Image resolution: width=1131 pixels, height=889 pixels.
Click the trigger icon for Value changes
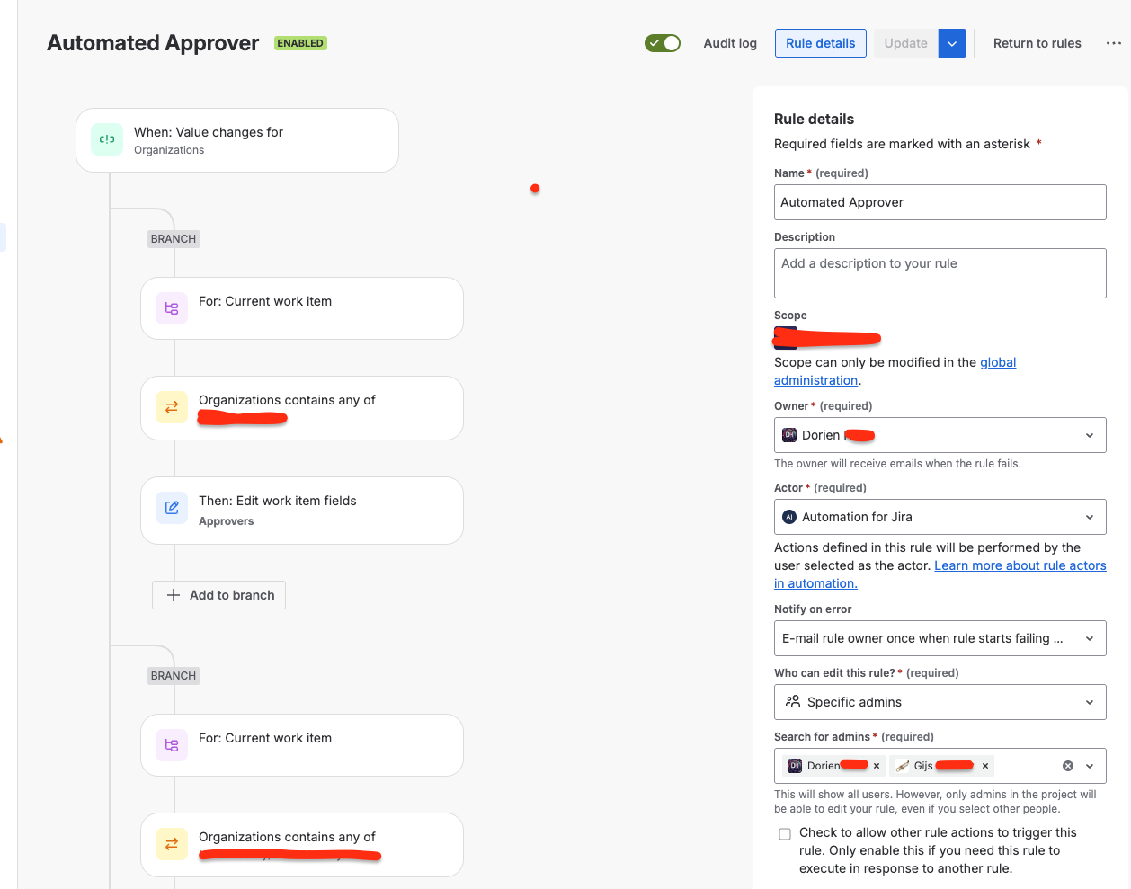coord(107,139)
